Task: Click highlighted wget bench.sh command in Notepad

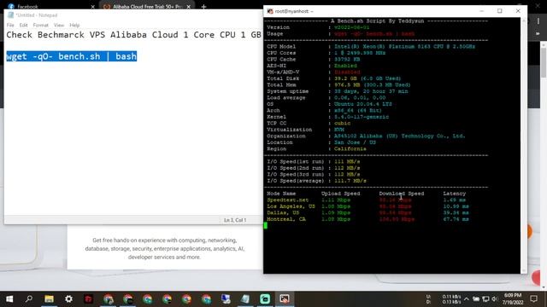Action: pyautogui.click(x=72, y=56)
